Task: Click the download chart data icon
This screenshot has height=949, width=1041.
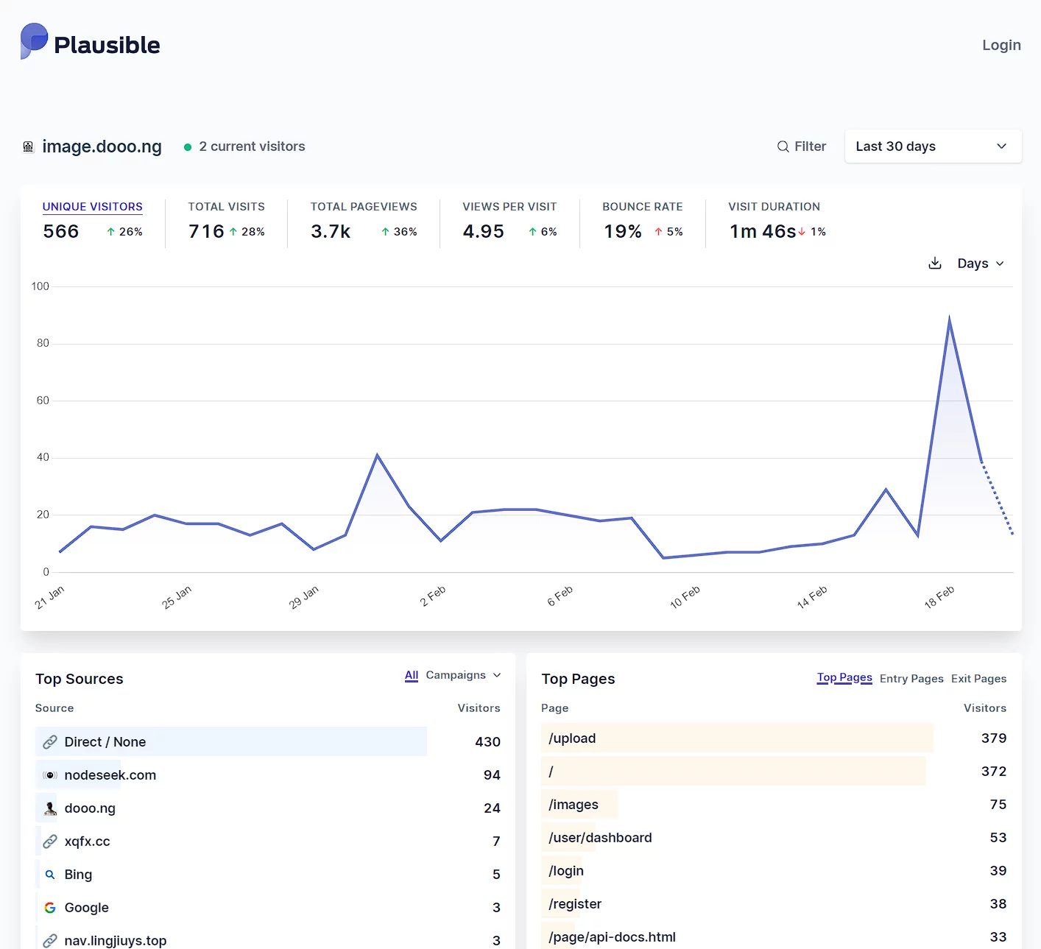Action: 935,264
